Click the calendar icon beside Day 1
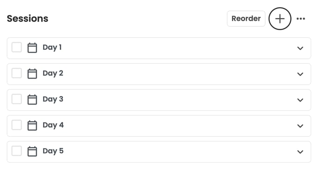The height and width of the screenshot is (171, 319). [32, 48]
